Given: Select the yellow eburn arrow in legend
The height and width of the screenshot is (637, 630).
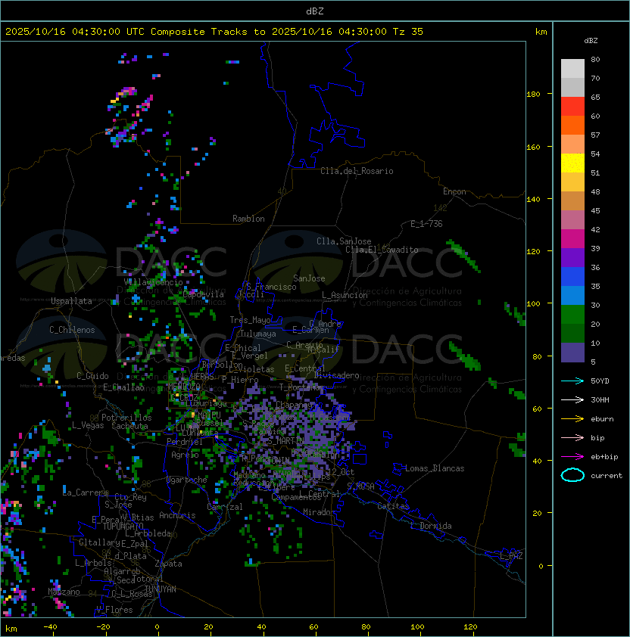Looking at the screenshot, I should coord(572,419).
